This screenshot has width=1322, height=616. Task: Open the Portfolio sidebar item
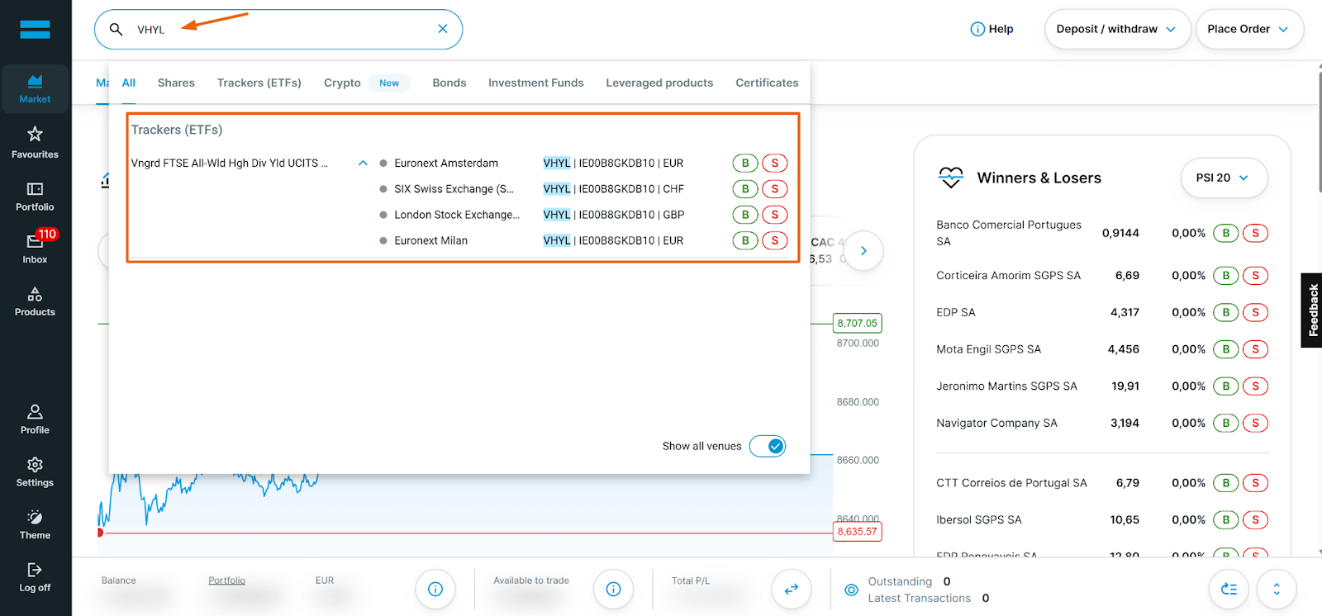point(35,197)
